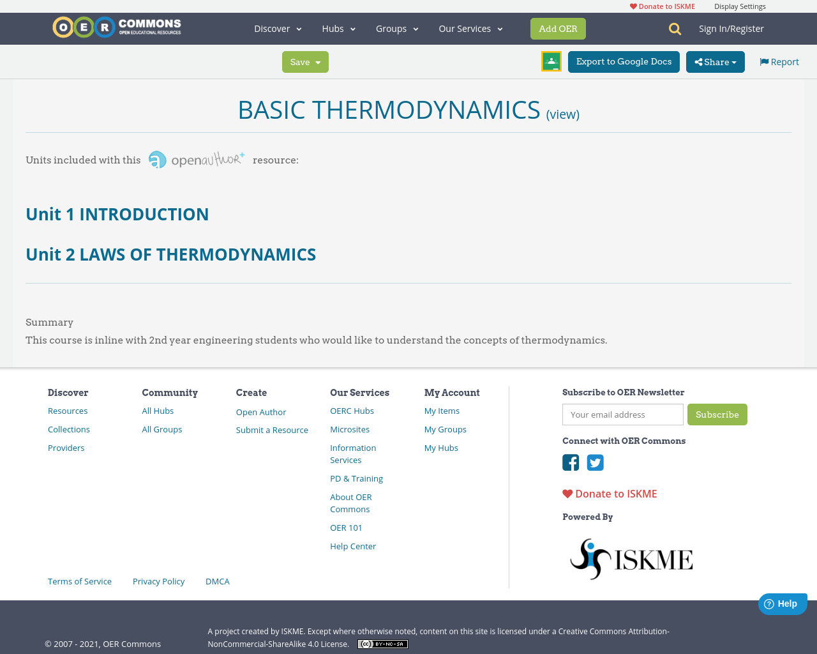Open Sign In/Register
Image resolution: width=817 pixels, height=654 pixels.
(731, 28)
